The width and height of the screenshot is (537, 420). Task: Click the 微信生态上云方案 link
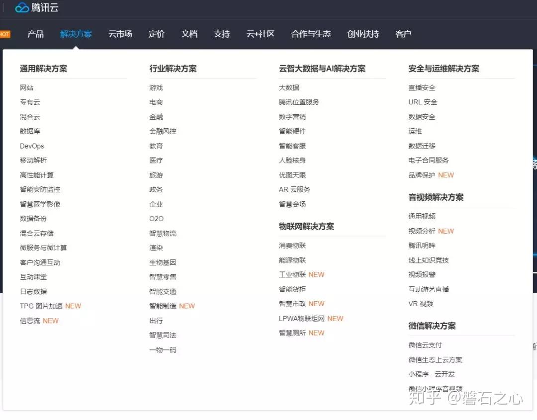(435, 360)
